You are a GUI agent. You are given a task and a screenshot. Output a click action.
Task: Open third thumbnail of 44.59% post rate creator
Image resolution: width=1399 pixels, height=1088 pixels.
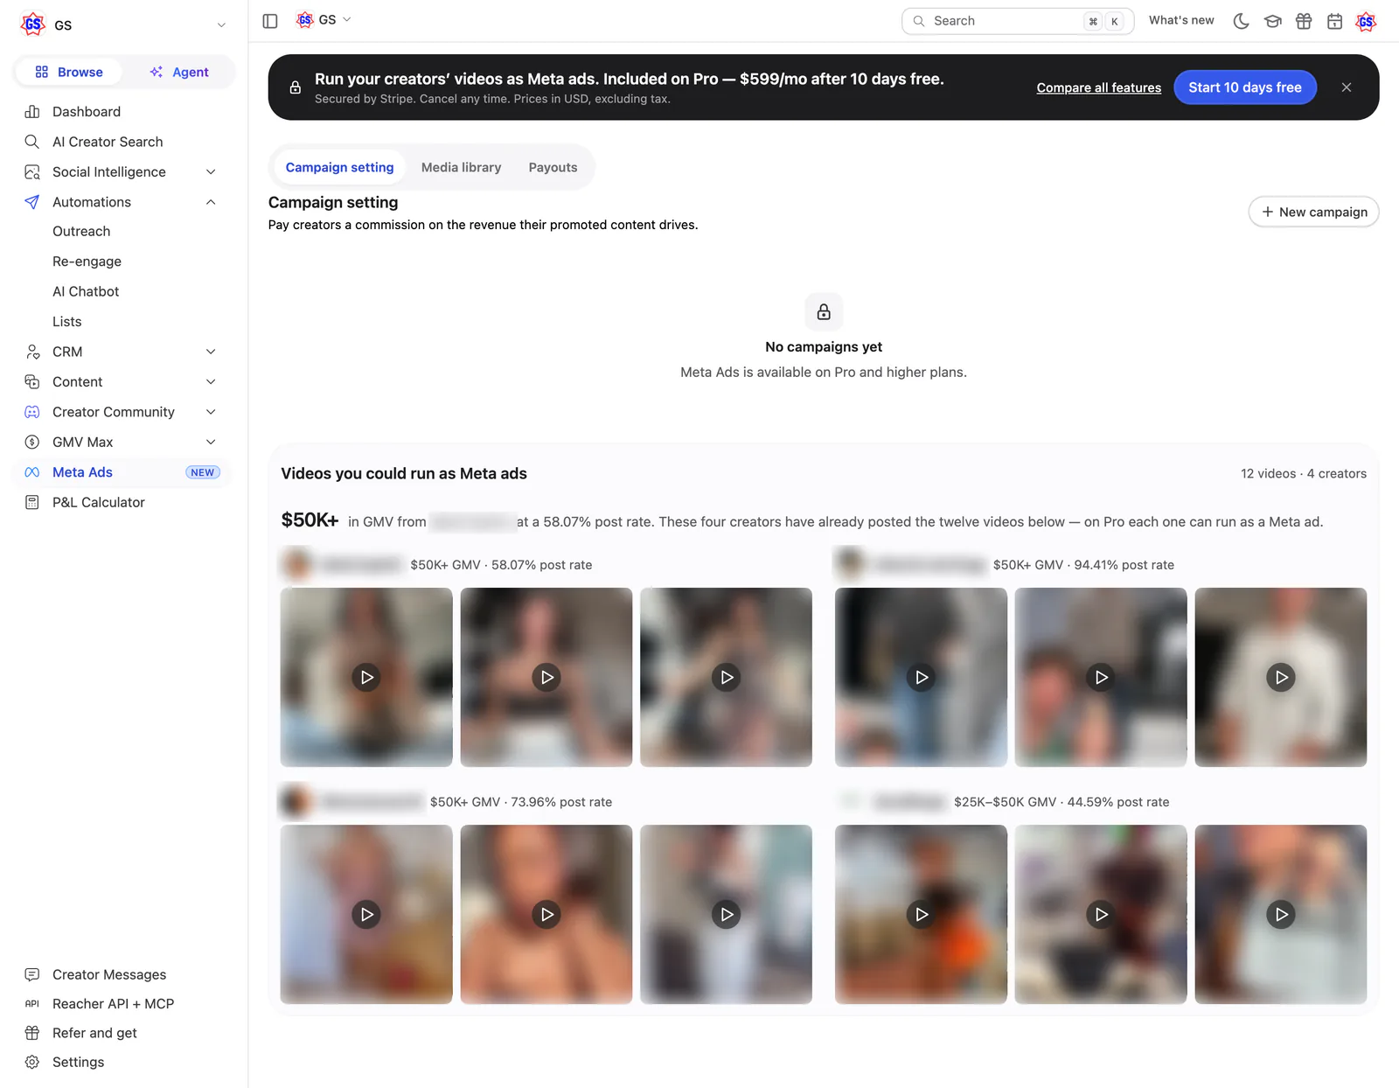1281,914
